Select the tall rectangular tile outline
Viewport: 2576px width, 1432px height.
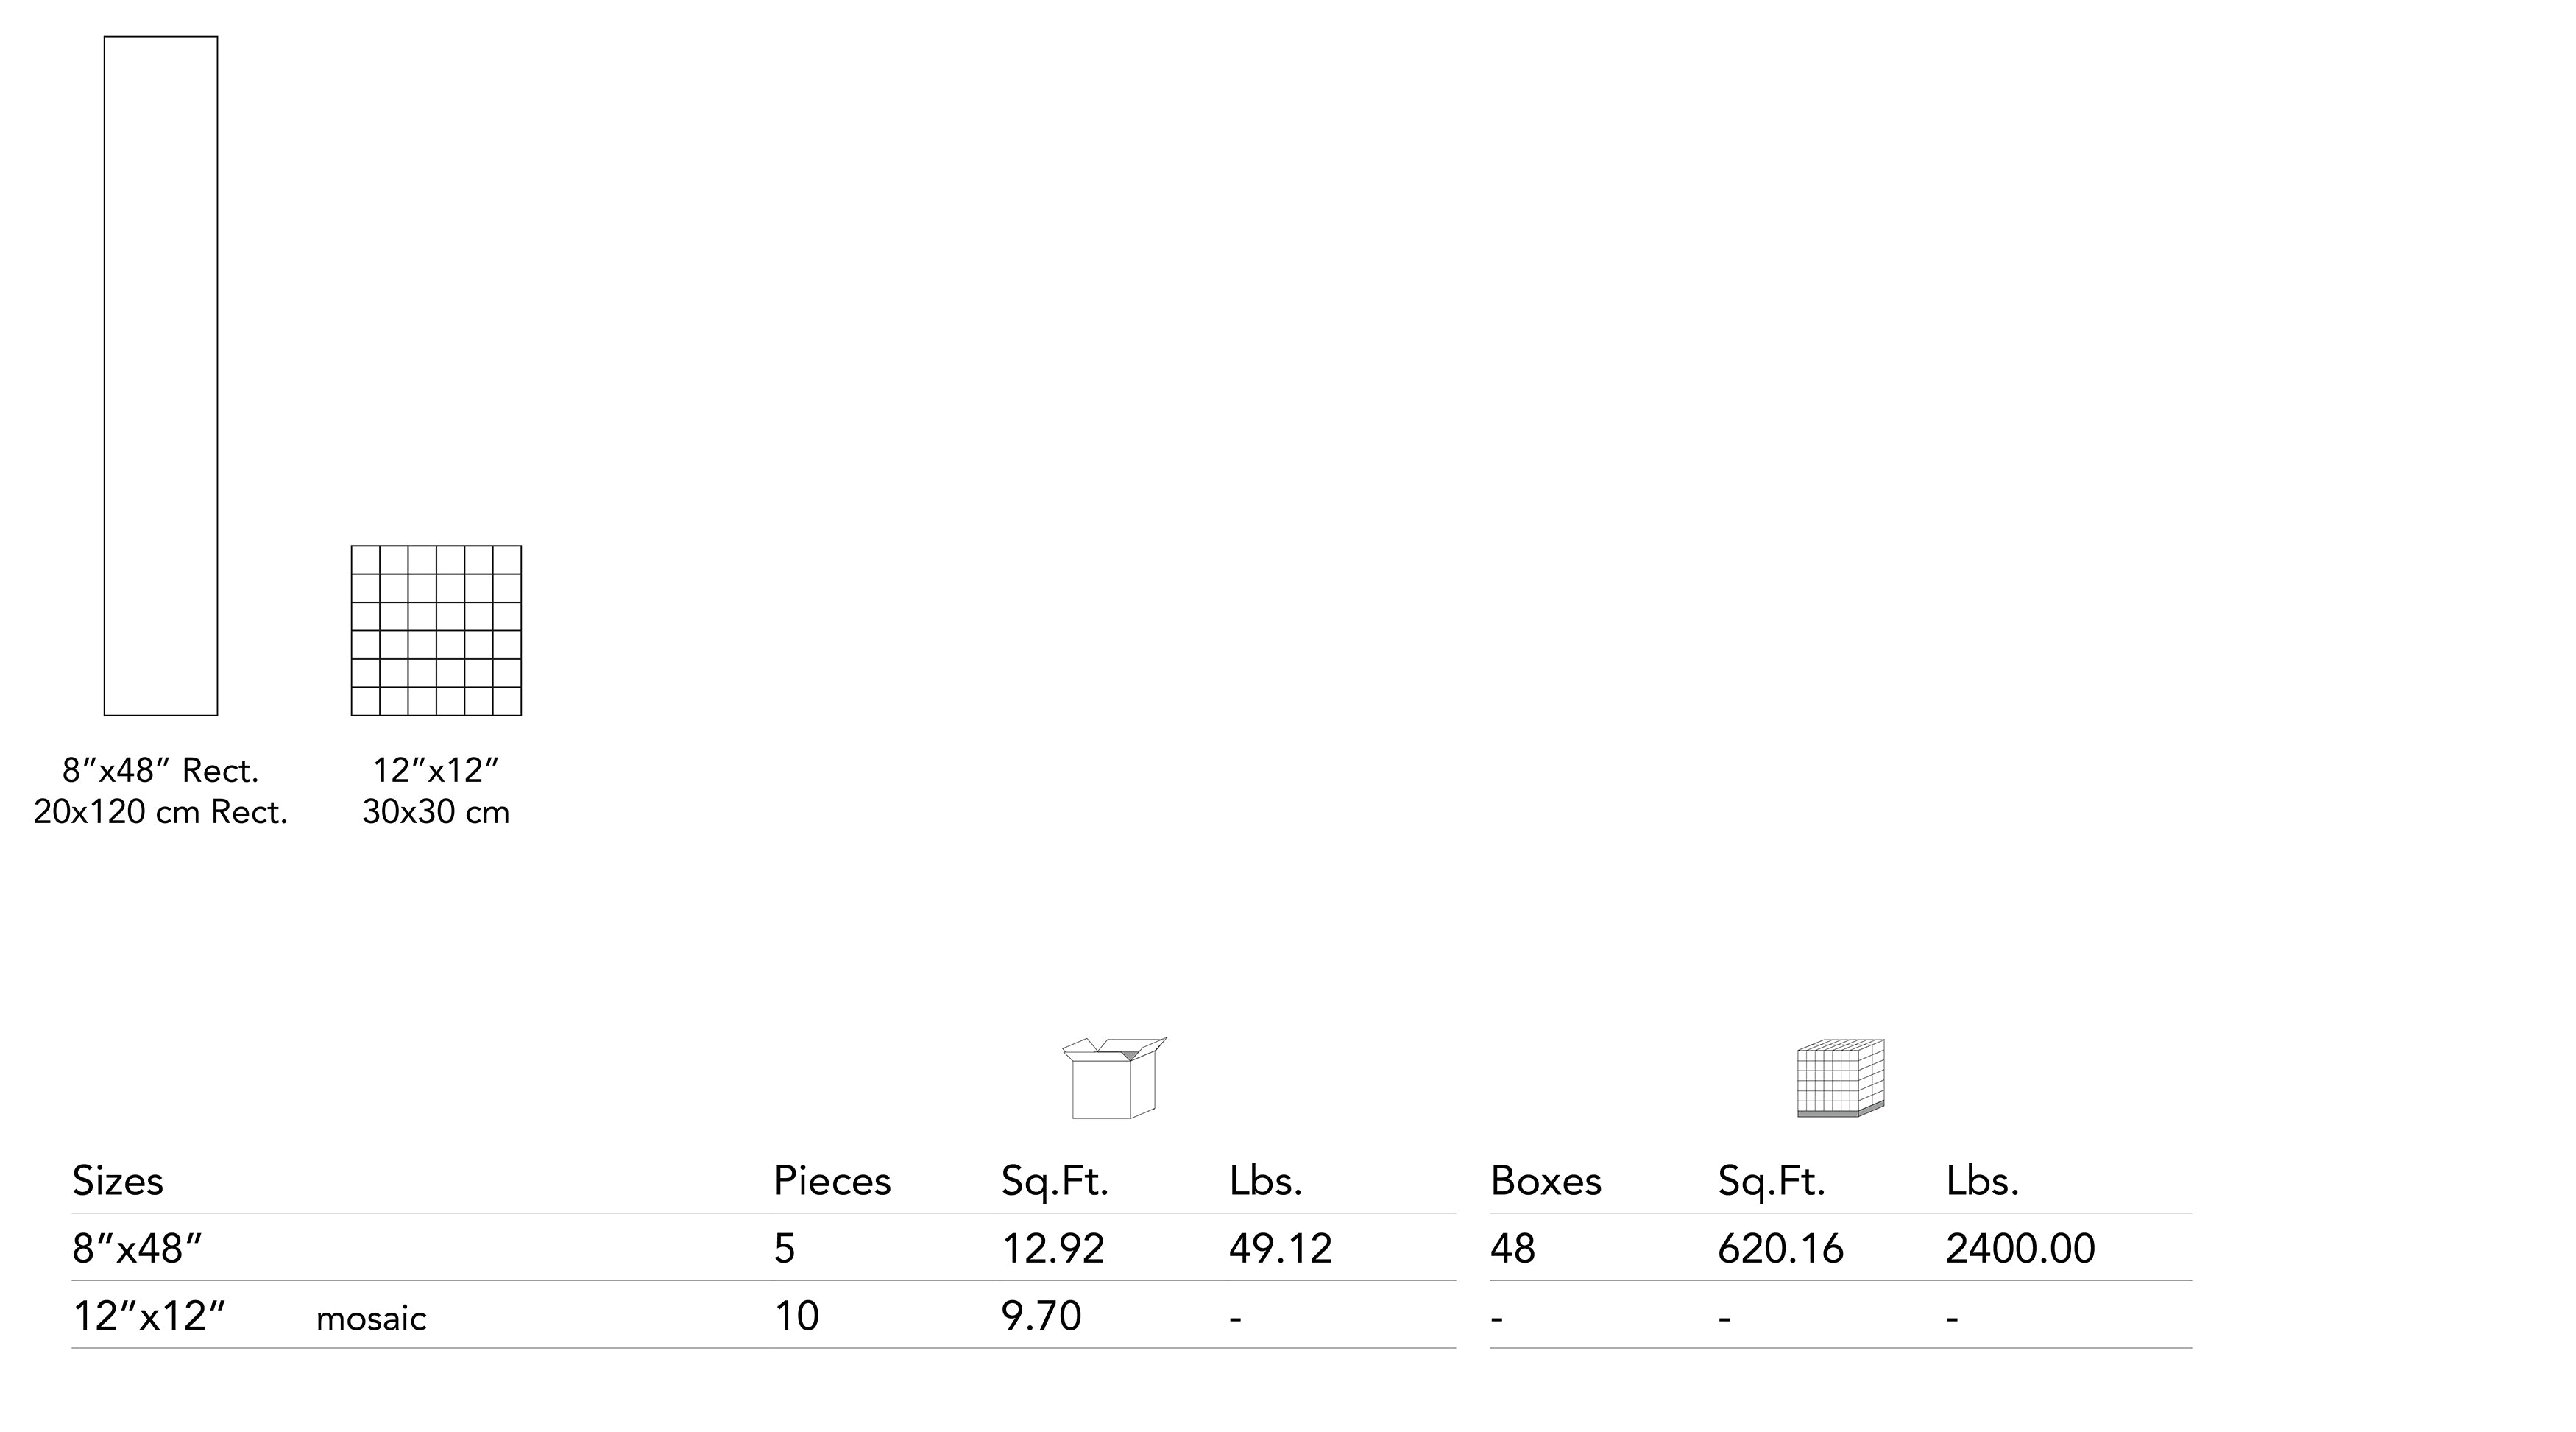pyautogui.click(x=161, y=376)
